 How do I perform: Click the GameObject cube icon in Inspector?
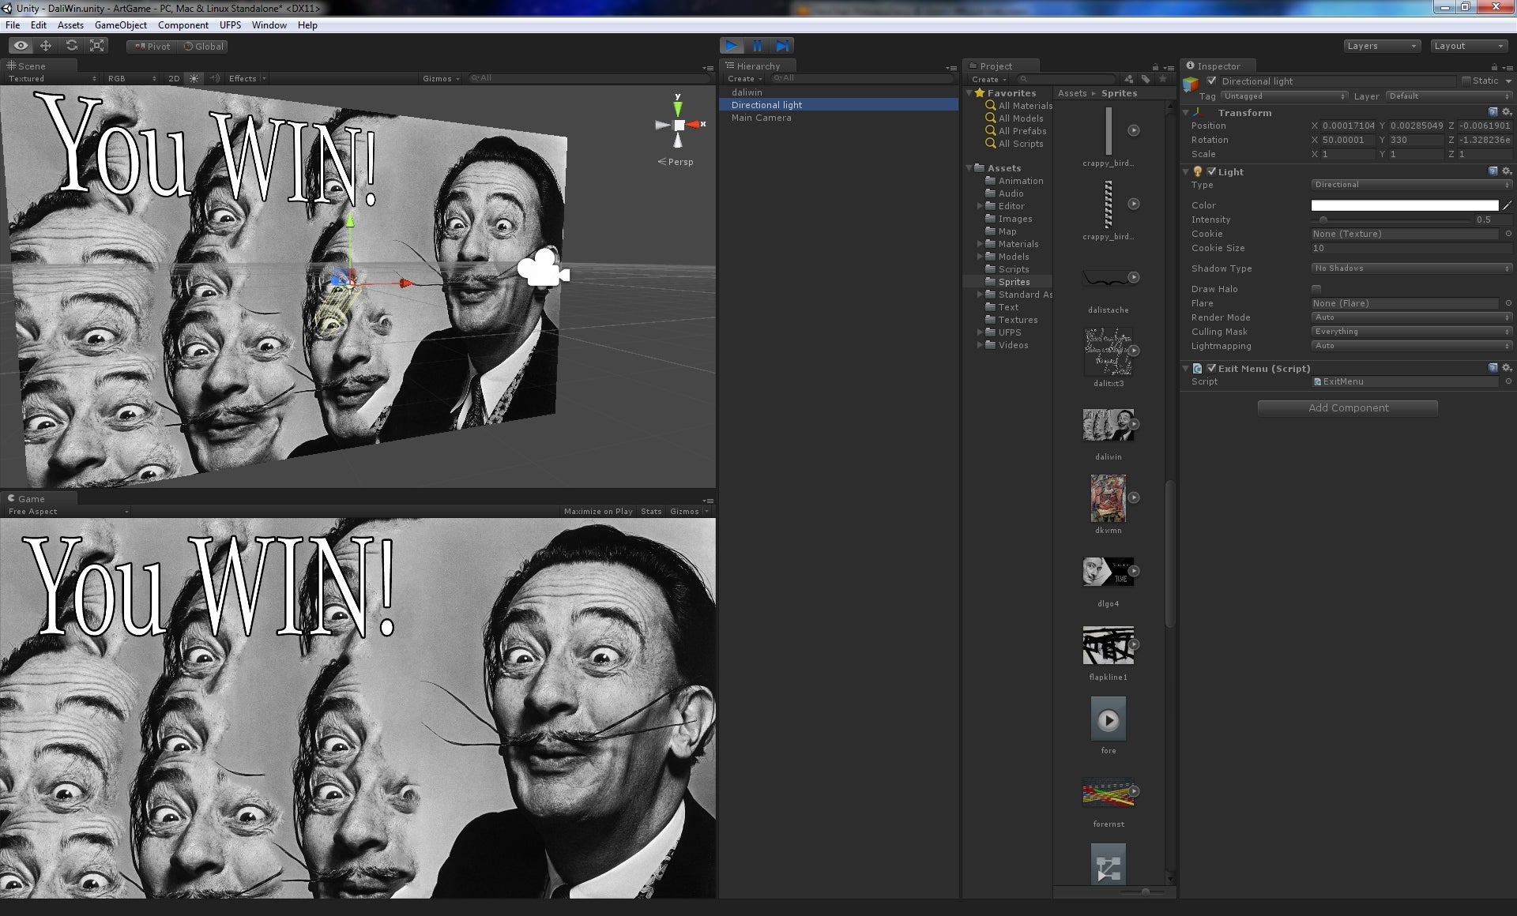click(1191, 84)
